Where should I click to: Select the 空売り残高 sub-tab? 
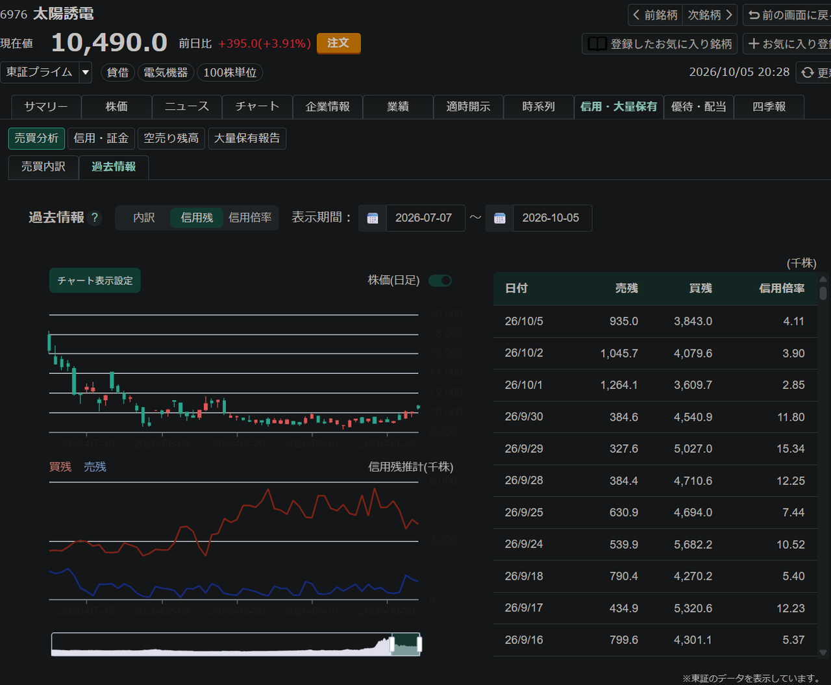tap(171, 138)
